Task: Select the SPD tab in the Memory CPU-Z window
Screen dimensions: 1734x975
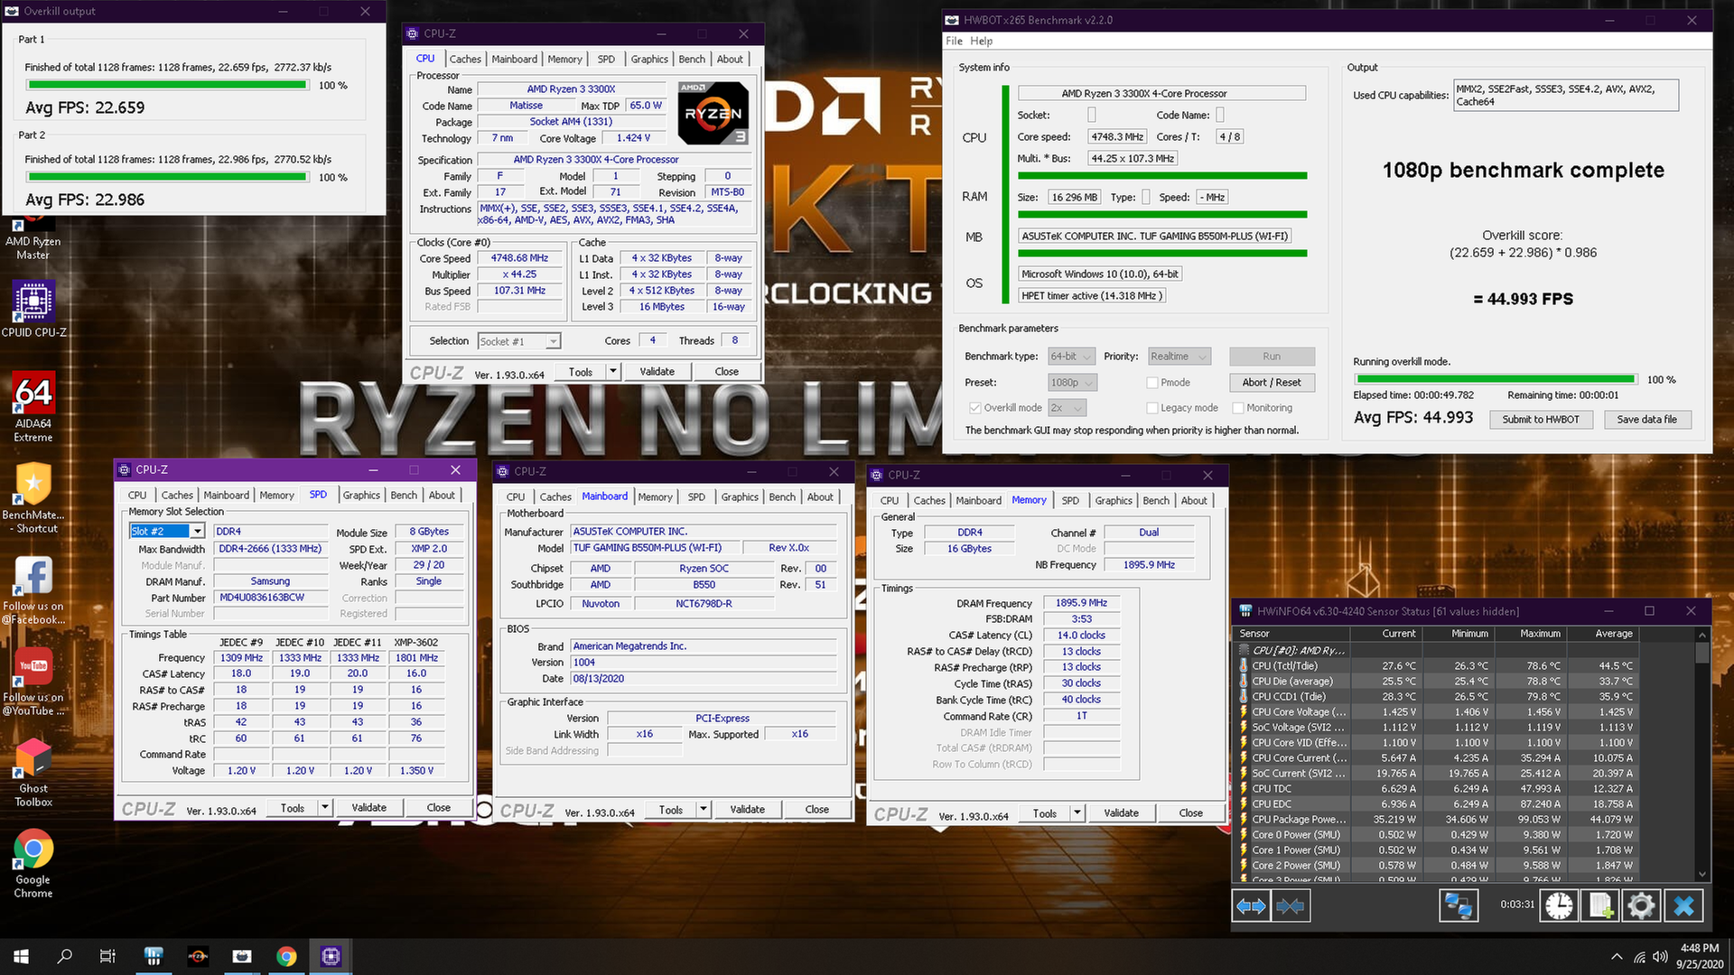Action: tap(1070, 500)
